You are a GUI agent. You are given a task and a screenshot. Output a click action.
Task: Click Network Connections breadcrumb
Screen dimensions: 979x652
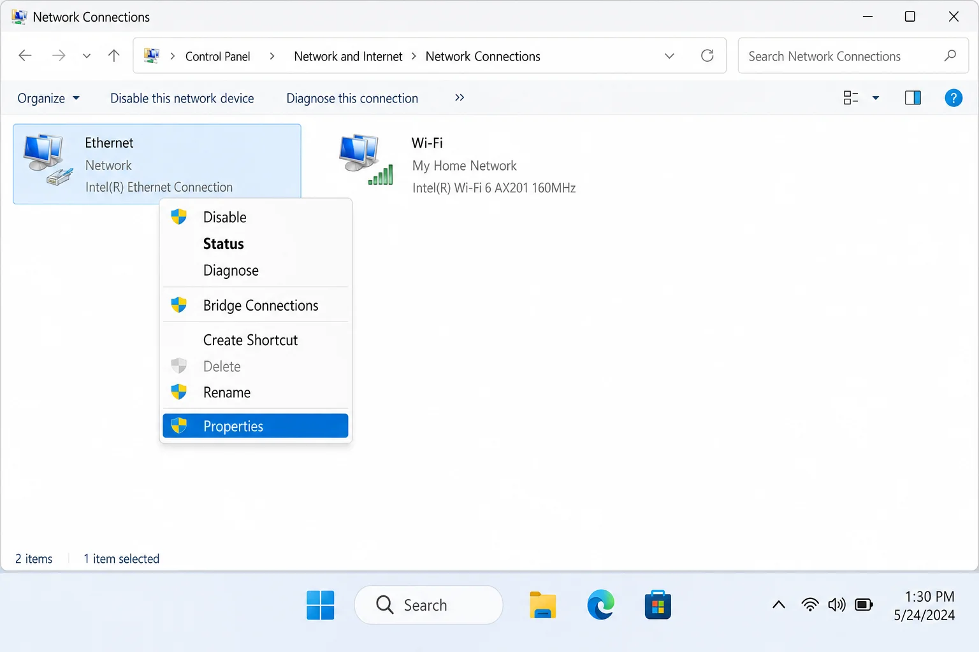pyautogui.click(x=482, y=56)
